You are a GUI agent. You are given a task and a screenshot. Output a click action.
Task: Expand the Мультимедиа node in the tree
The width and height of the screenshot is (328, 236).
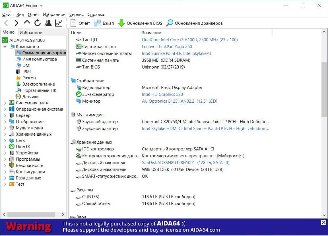click(5, 128)
